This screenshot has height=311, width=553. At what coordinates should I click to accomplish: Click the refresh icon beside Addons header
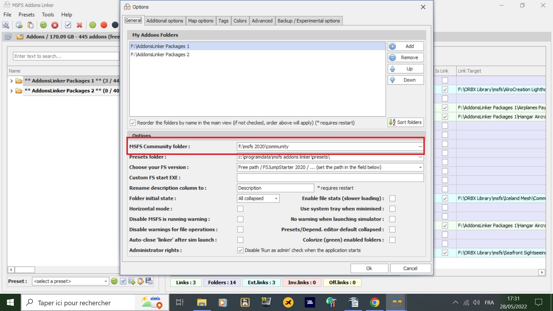click(x=8, y=37)
